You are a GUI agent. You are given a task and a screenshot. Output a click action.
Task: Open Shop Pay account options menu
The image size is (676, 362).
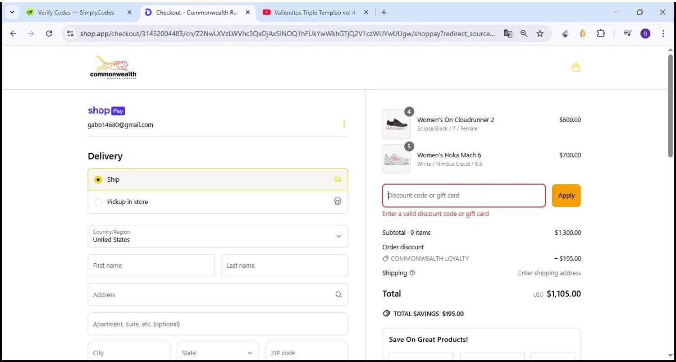tap(344, 124)
